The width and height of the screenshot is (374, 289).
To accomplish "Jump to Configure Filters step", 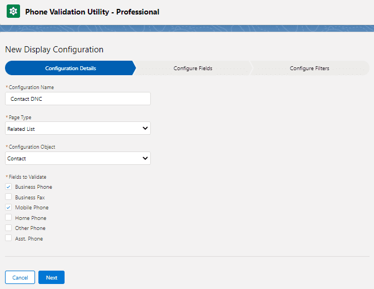I will coord(309,68).
